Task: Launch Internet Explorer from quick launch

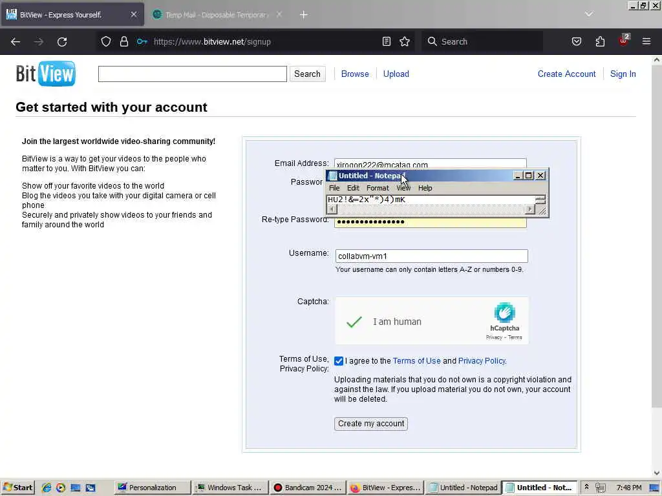Action: tap(47, 488)
